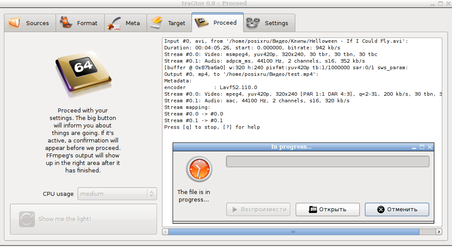Minimize the traGtor main window
The width and height of the screenshot is (452, 247).
click(x=433, y=4)
